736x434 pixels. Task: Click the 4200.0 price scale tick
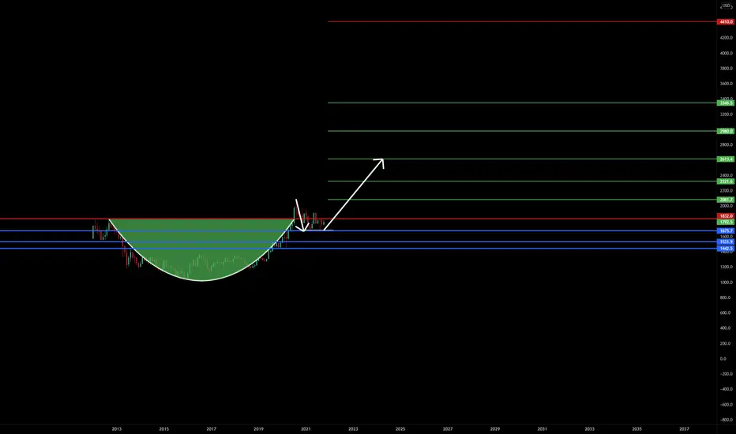(x=727, y=38)
